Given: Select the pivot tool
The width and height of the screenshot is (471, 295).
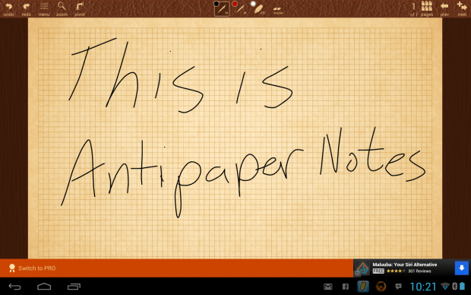Looking at the screenshot, I should pos(80,8).
